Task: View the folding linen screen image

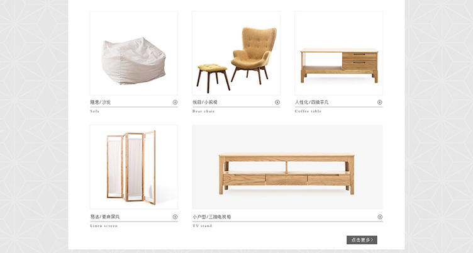Action: pos(133,167)
